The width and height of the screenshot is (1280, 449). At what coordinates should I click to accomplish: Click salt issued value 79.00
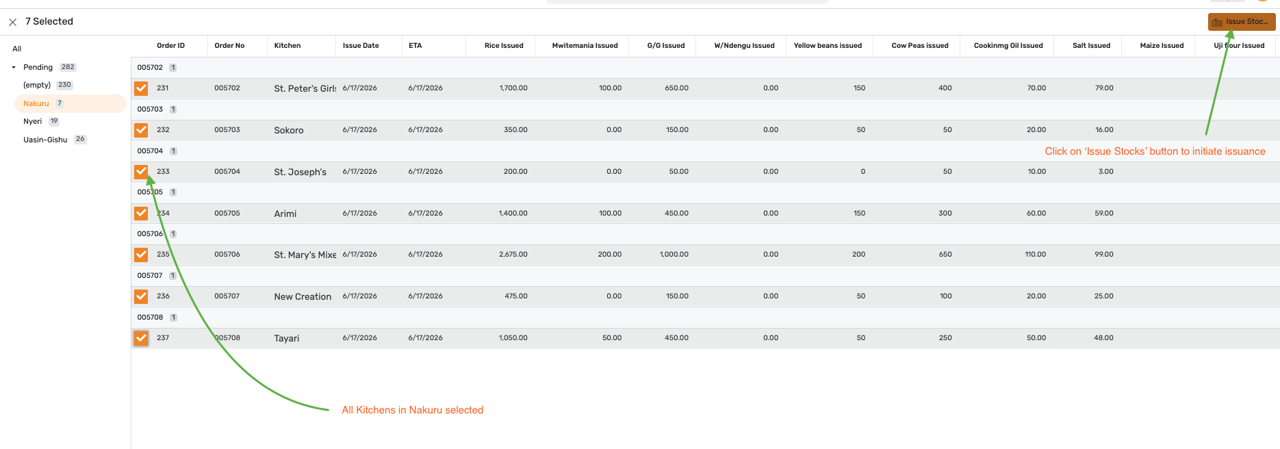pos(1104,88)
